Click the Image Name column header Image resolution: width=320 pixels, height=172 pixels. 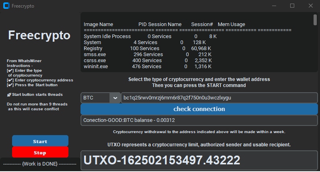[x=98, y=24]
